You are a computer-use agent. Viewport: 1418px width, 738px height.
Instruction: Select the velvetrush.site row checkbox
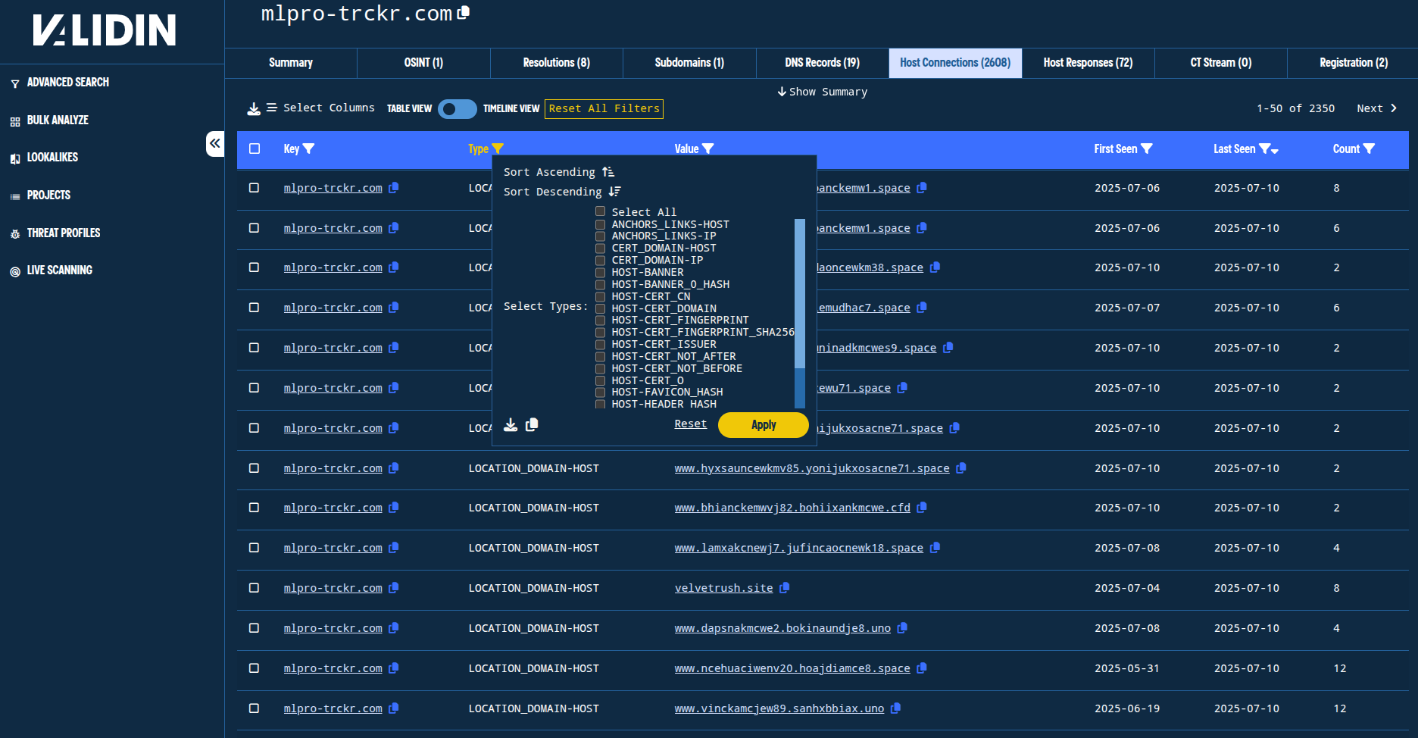(x=255, y=588)
